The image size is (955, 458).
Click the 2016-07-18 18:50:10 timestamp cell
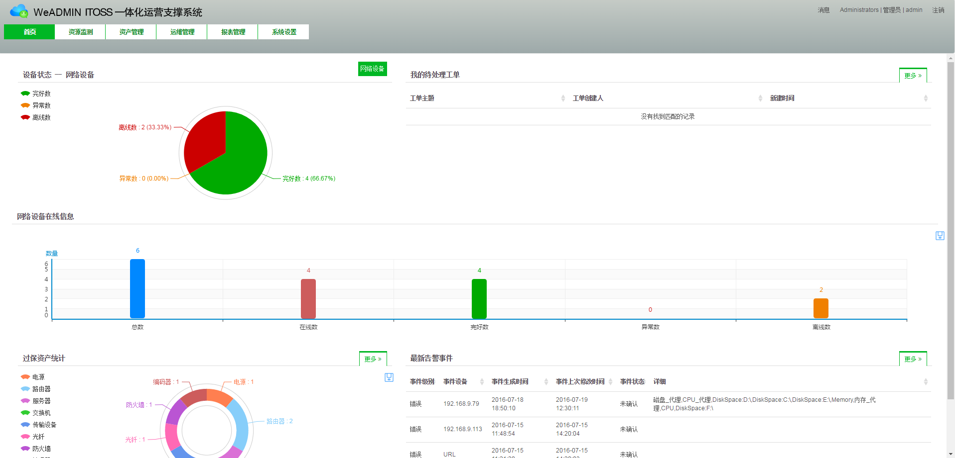pos(508,404)
